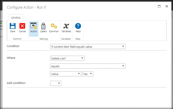Click the 'Settings' ribbon group label
The width and height of the screenshot is (173, 109).
point(44,39)
